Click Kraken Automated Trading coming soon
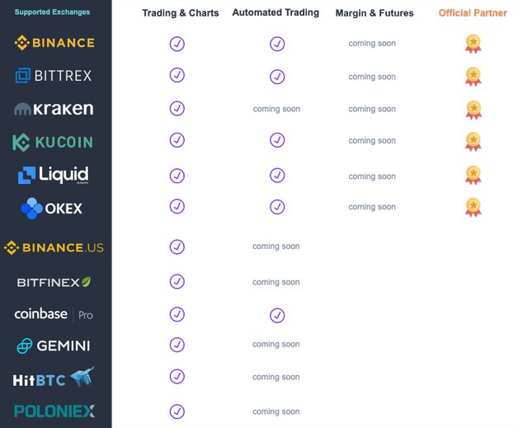Viewport: 518px width, 428px height. coord(276,110)
